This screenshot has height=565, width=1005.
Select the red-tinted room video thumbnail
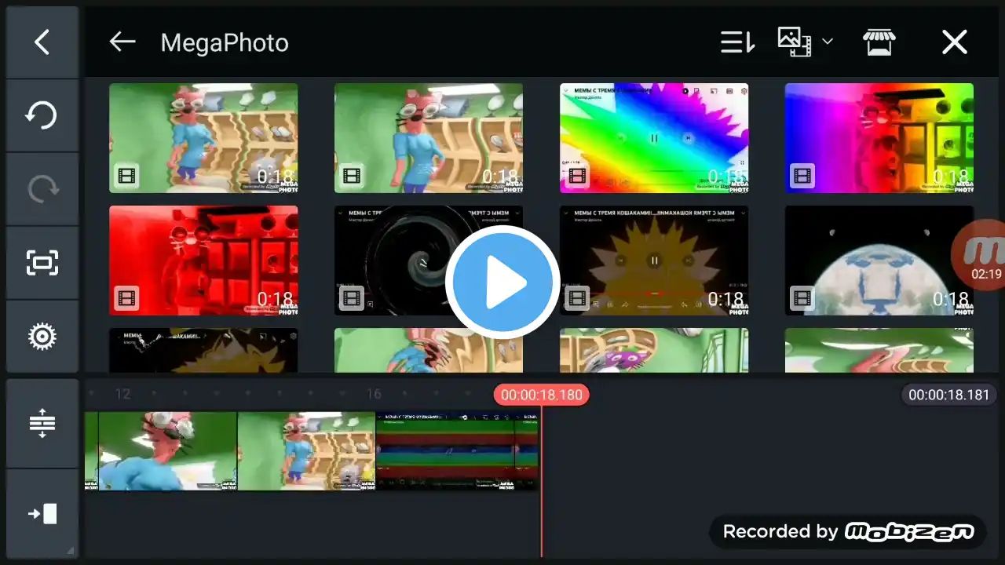[203, 261]
